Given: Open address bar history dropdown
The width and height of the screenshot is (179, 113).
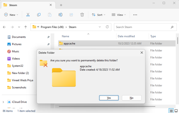Looking at the screenshot, I should coord(100,27).
